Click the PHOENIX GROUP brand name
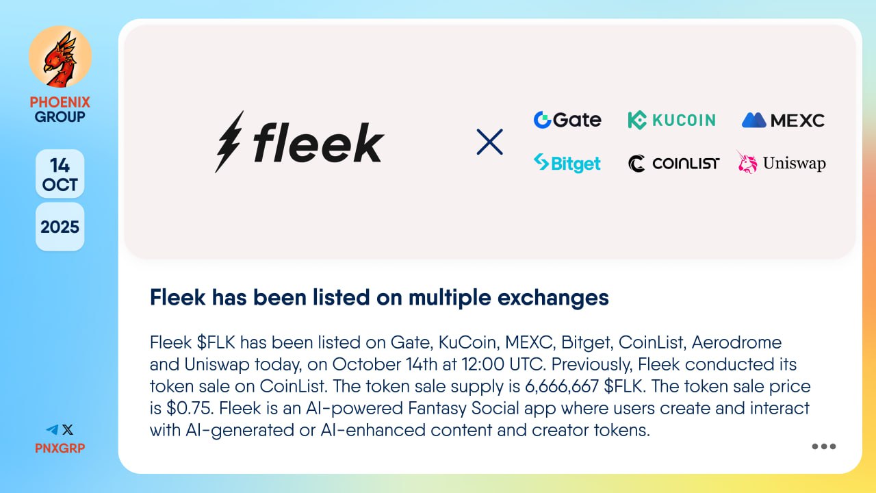The width and height of the screenshot is (876, 493). click(60, 110)
